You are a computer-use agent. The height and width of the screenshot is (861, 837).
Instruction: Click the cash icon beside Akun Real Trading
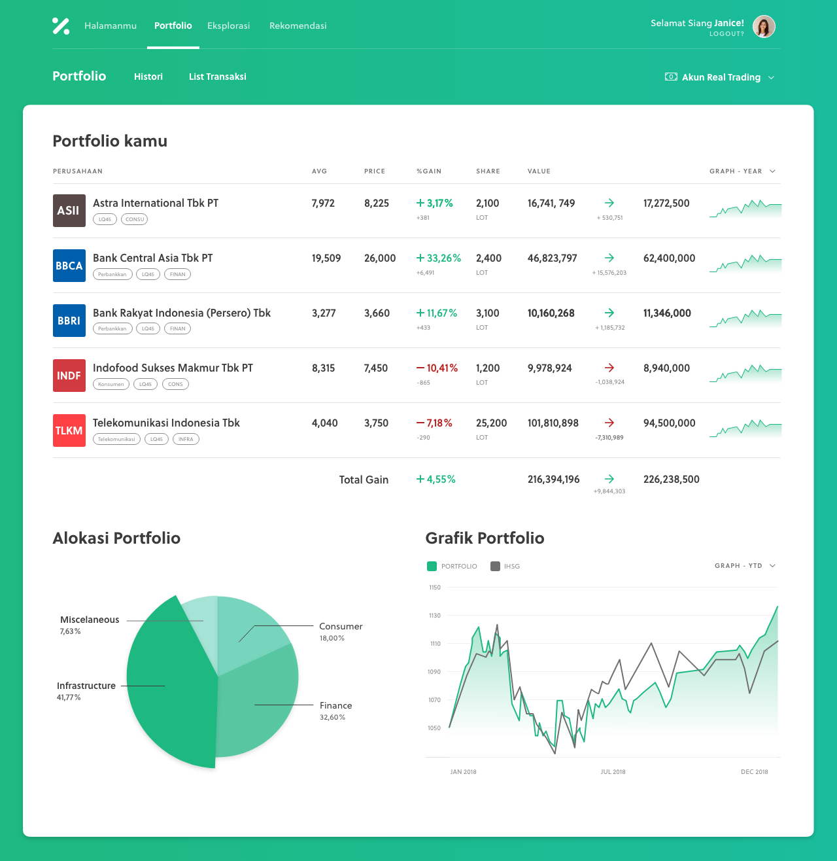pos(671,77)
